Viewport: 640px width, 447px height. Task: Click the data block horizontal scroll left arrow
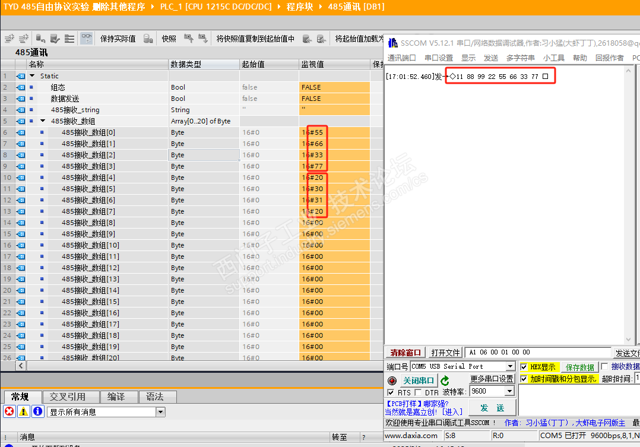(x=21, y=366)
